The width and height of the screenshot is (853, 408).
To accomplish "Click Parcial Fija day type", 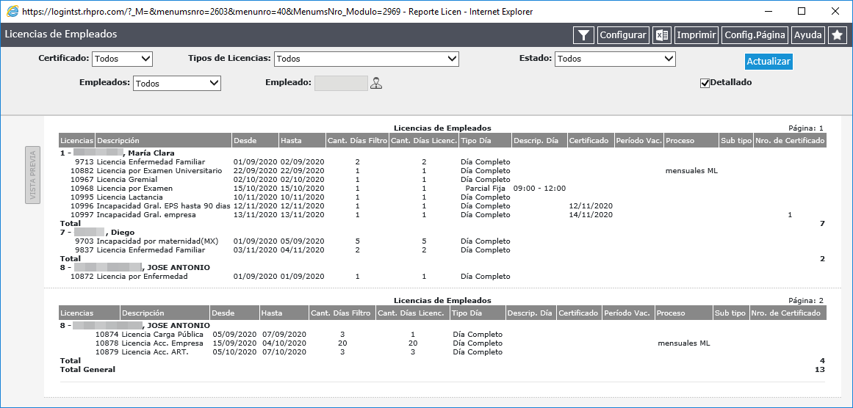I will 486,188.
